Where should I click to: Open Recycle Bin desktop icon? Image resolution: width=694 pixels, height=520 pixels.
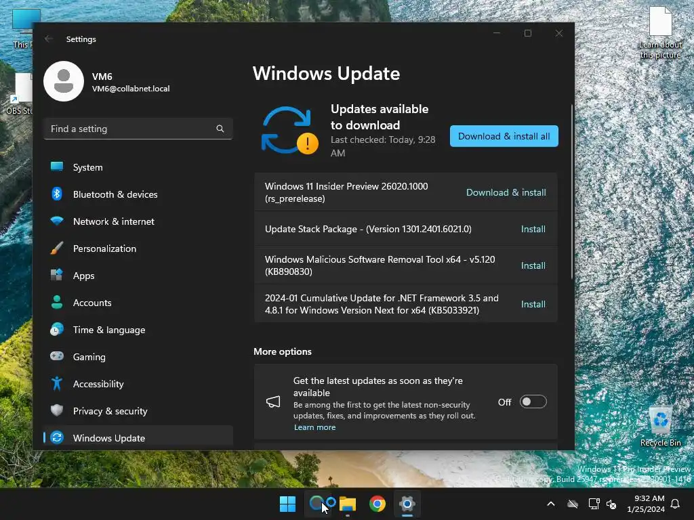(x=660, y=426)
